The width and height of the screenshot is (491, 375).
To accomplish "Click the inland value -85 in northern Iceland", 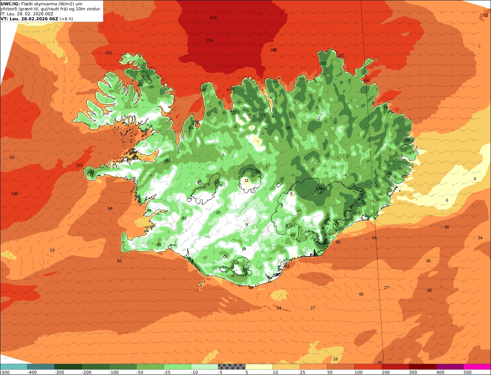I will [x=289, y=128].
